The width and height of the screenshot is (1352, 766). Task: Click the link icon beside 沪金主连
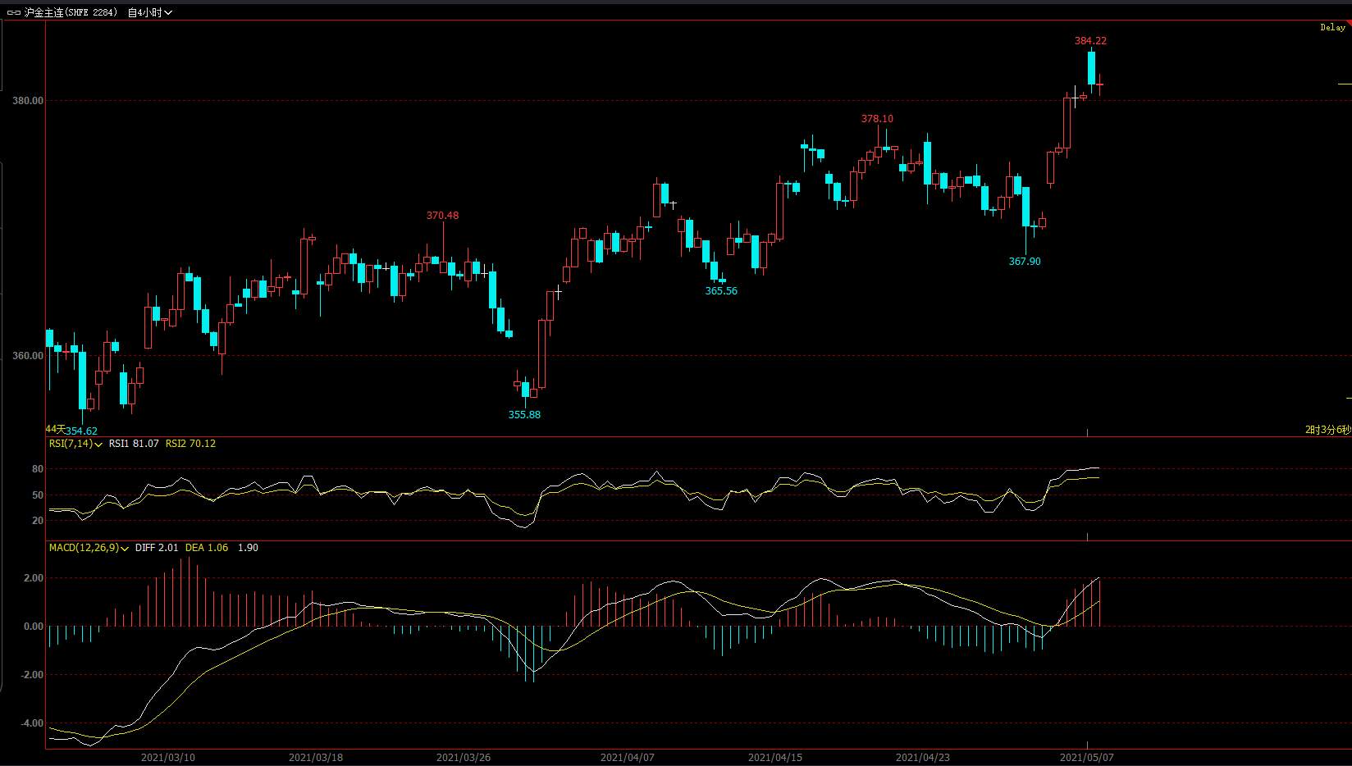tap(14, 13)
